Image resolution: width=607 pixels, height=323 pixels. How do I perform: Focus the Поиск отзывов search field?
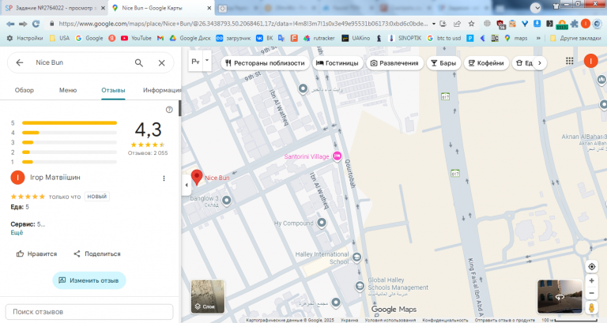[89, 312]
